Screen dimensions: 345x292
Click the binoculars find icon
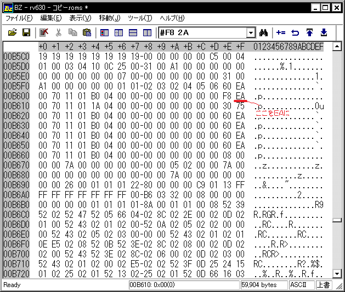(263, 33)
